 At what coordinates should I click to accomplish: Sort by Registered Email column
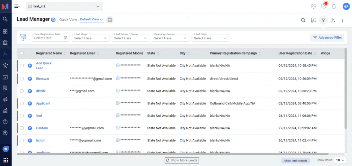[98, 53]
